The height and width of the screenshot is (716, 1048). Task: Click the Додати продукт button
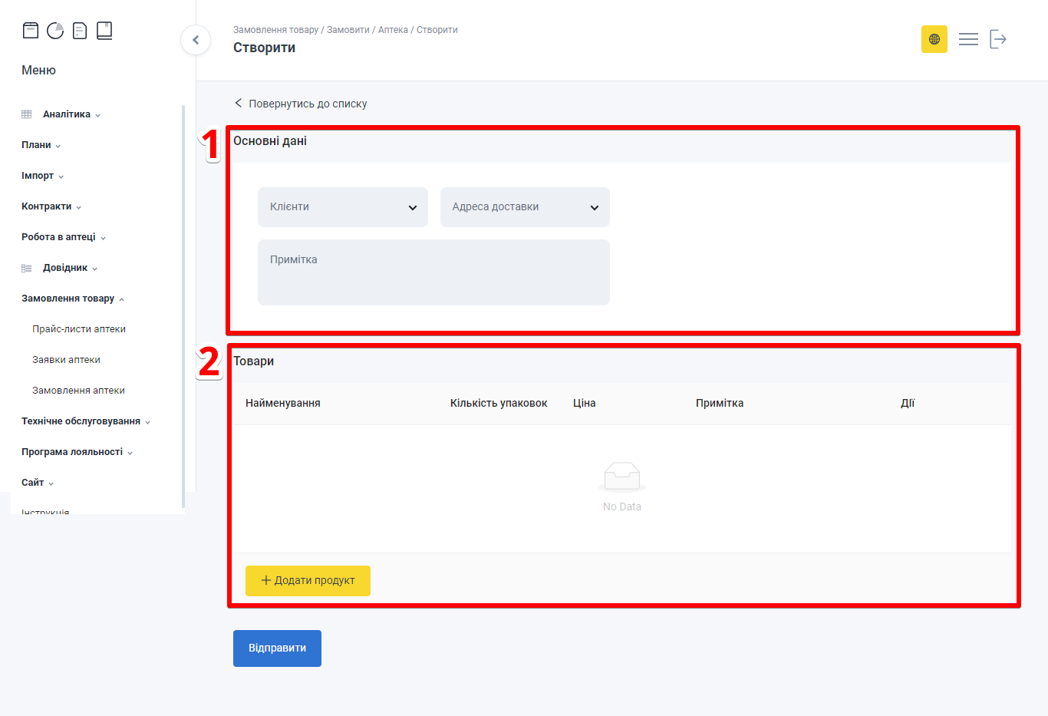308,581
